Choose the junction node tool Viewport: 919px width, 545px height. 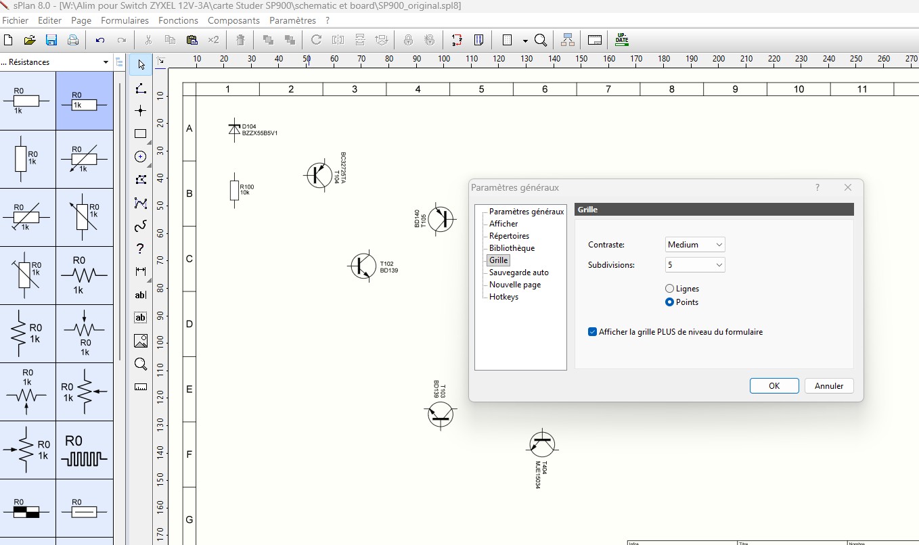[141, 110]
